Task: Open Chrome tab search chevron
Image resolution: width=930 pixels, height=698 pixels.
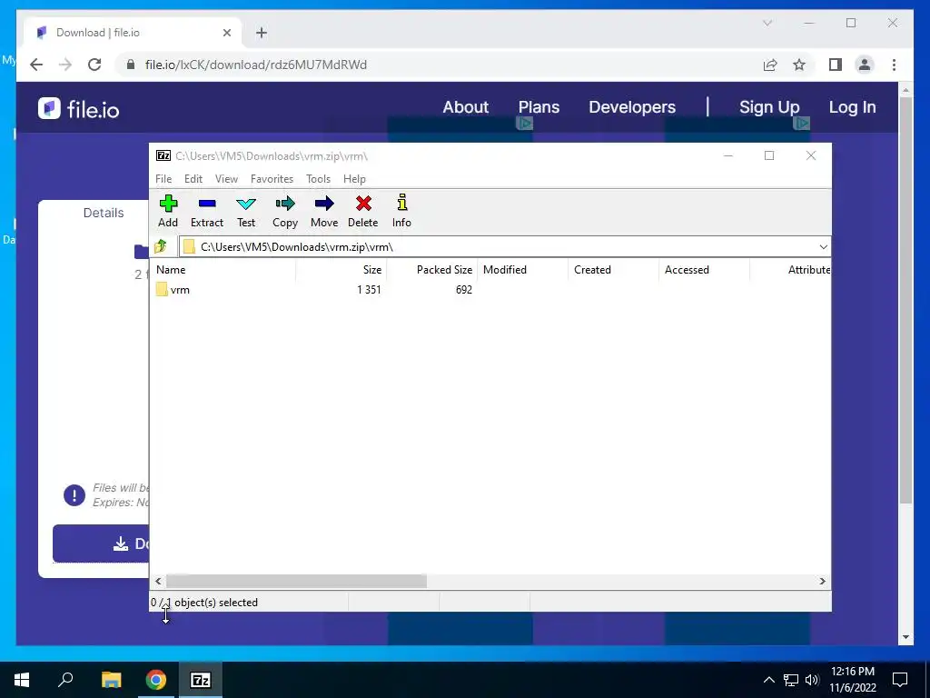Action: 767,23
